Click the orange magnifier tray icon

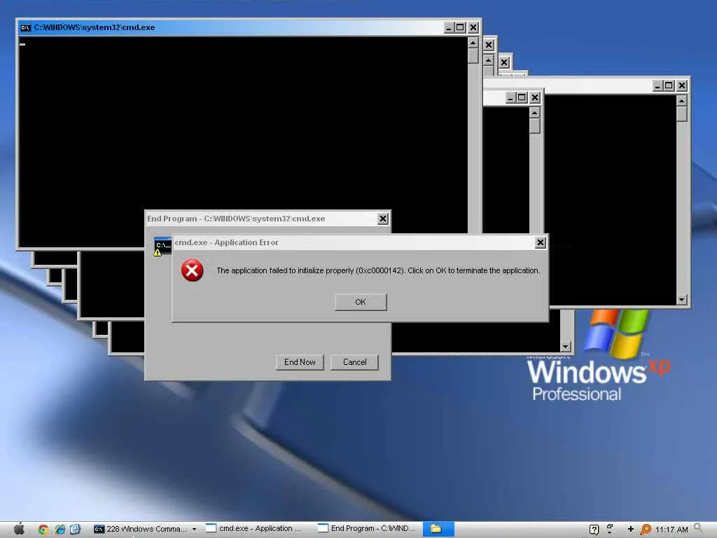(646, 530)
